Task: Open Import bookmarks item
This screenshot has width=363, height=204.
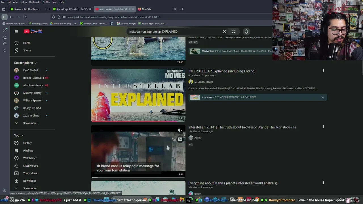Action: (x=14, y=24)
